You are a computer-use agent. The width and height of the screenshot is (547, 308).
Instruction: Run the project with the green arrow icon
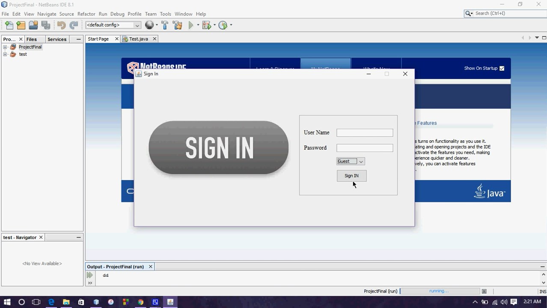pos(190,25)
